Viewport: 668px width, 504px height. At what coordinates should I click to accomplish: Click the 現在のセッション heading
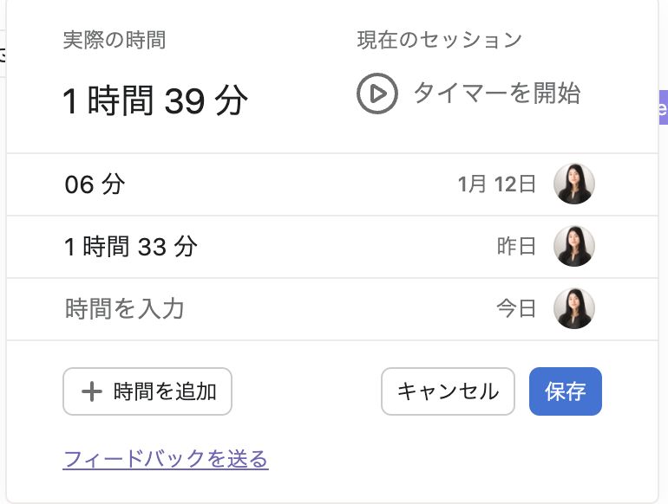pyautogui.click(x=439, y=41)
